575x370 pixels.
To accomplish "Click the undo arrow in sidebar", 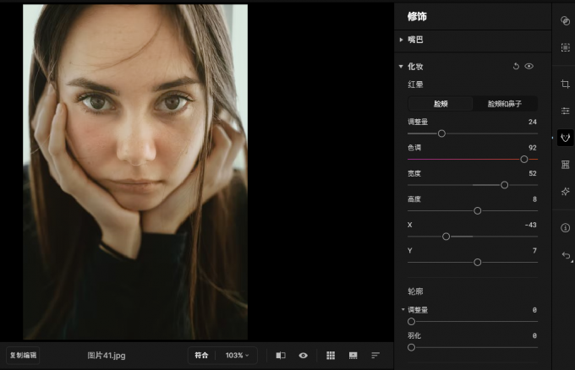I will (566, 255).
